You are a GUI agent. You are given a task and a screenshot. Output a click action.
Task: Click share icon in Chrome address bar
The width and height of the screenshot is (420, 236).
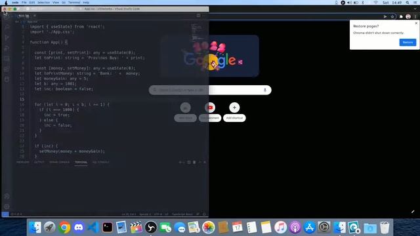[x=385, y=16]
